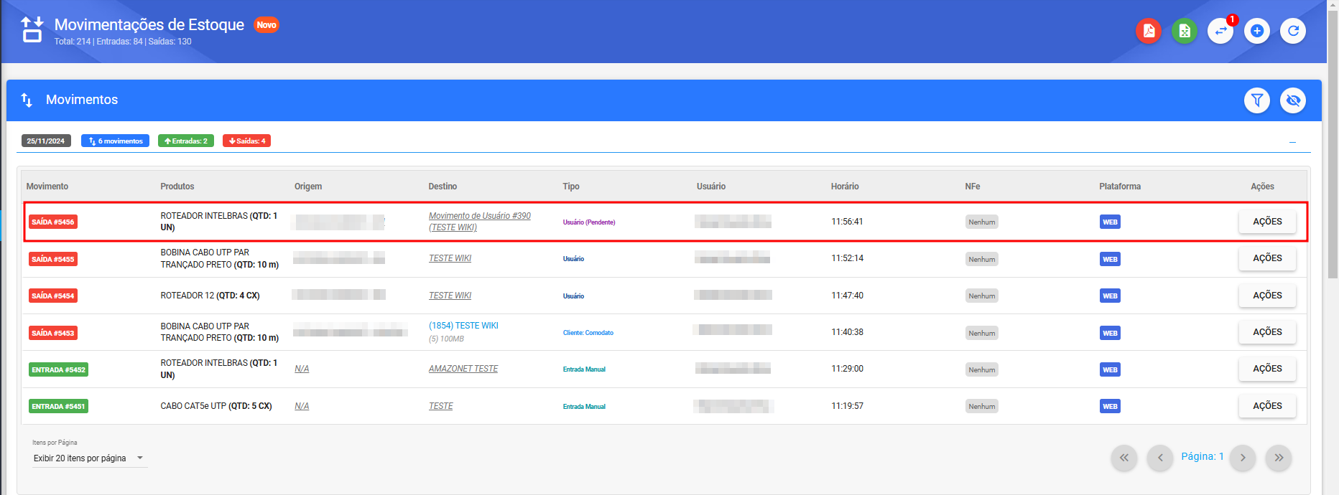
Task: Click the SAÍDA #5456 badge
Action: coord(53,222)
